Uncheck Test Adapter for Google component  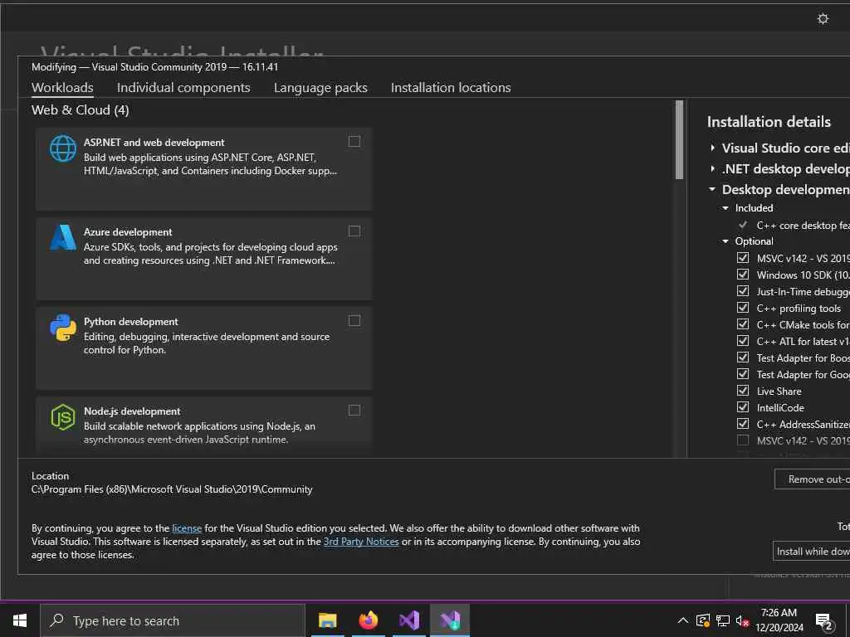[743, 374]
